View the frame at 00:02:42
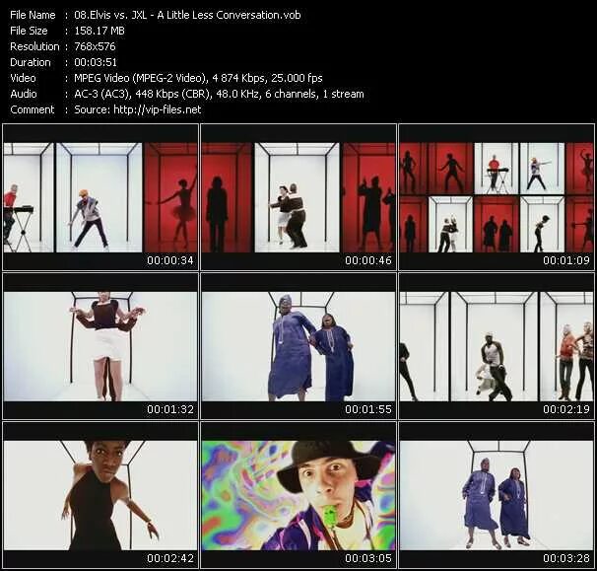This screenshot has height=571, width=597. [x=100, y=495]
